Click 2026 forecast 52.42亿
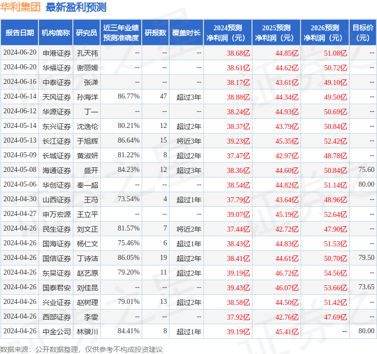 (336, 141)
